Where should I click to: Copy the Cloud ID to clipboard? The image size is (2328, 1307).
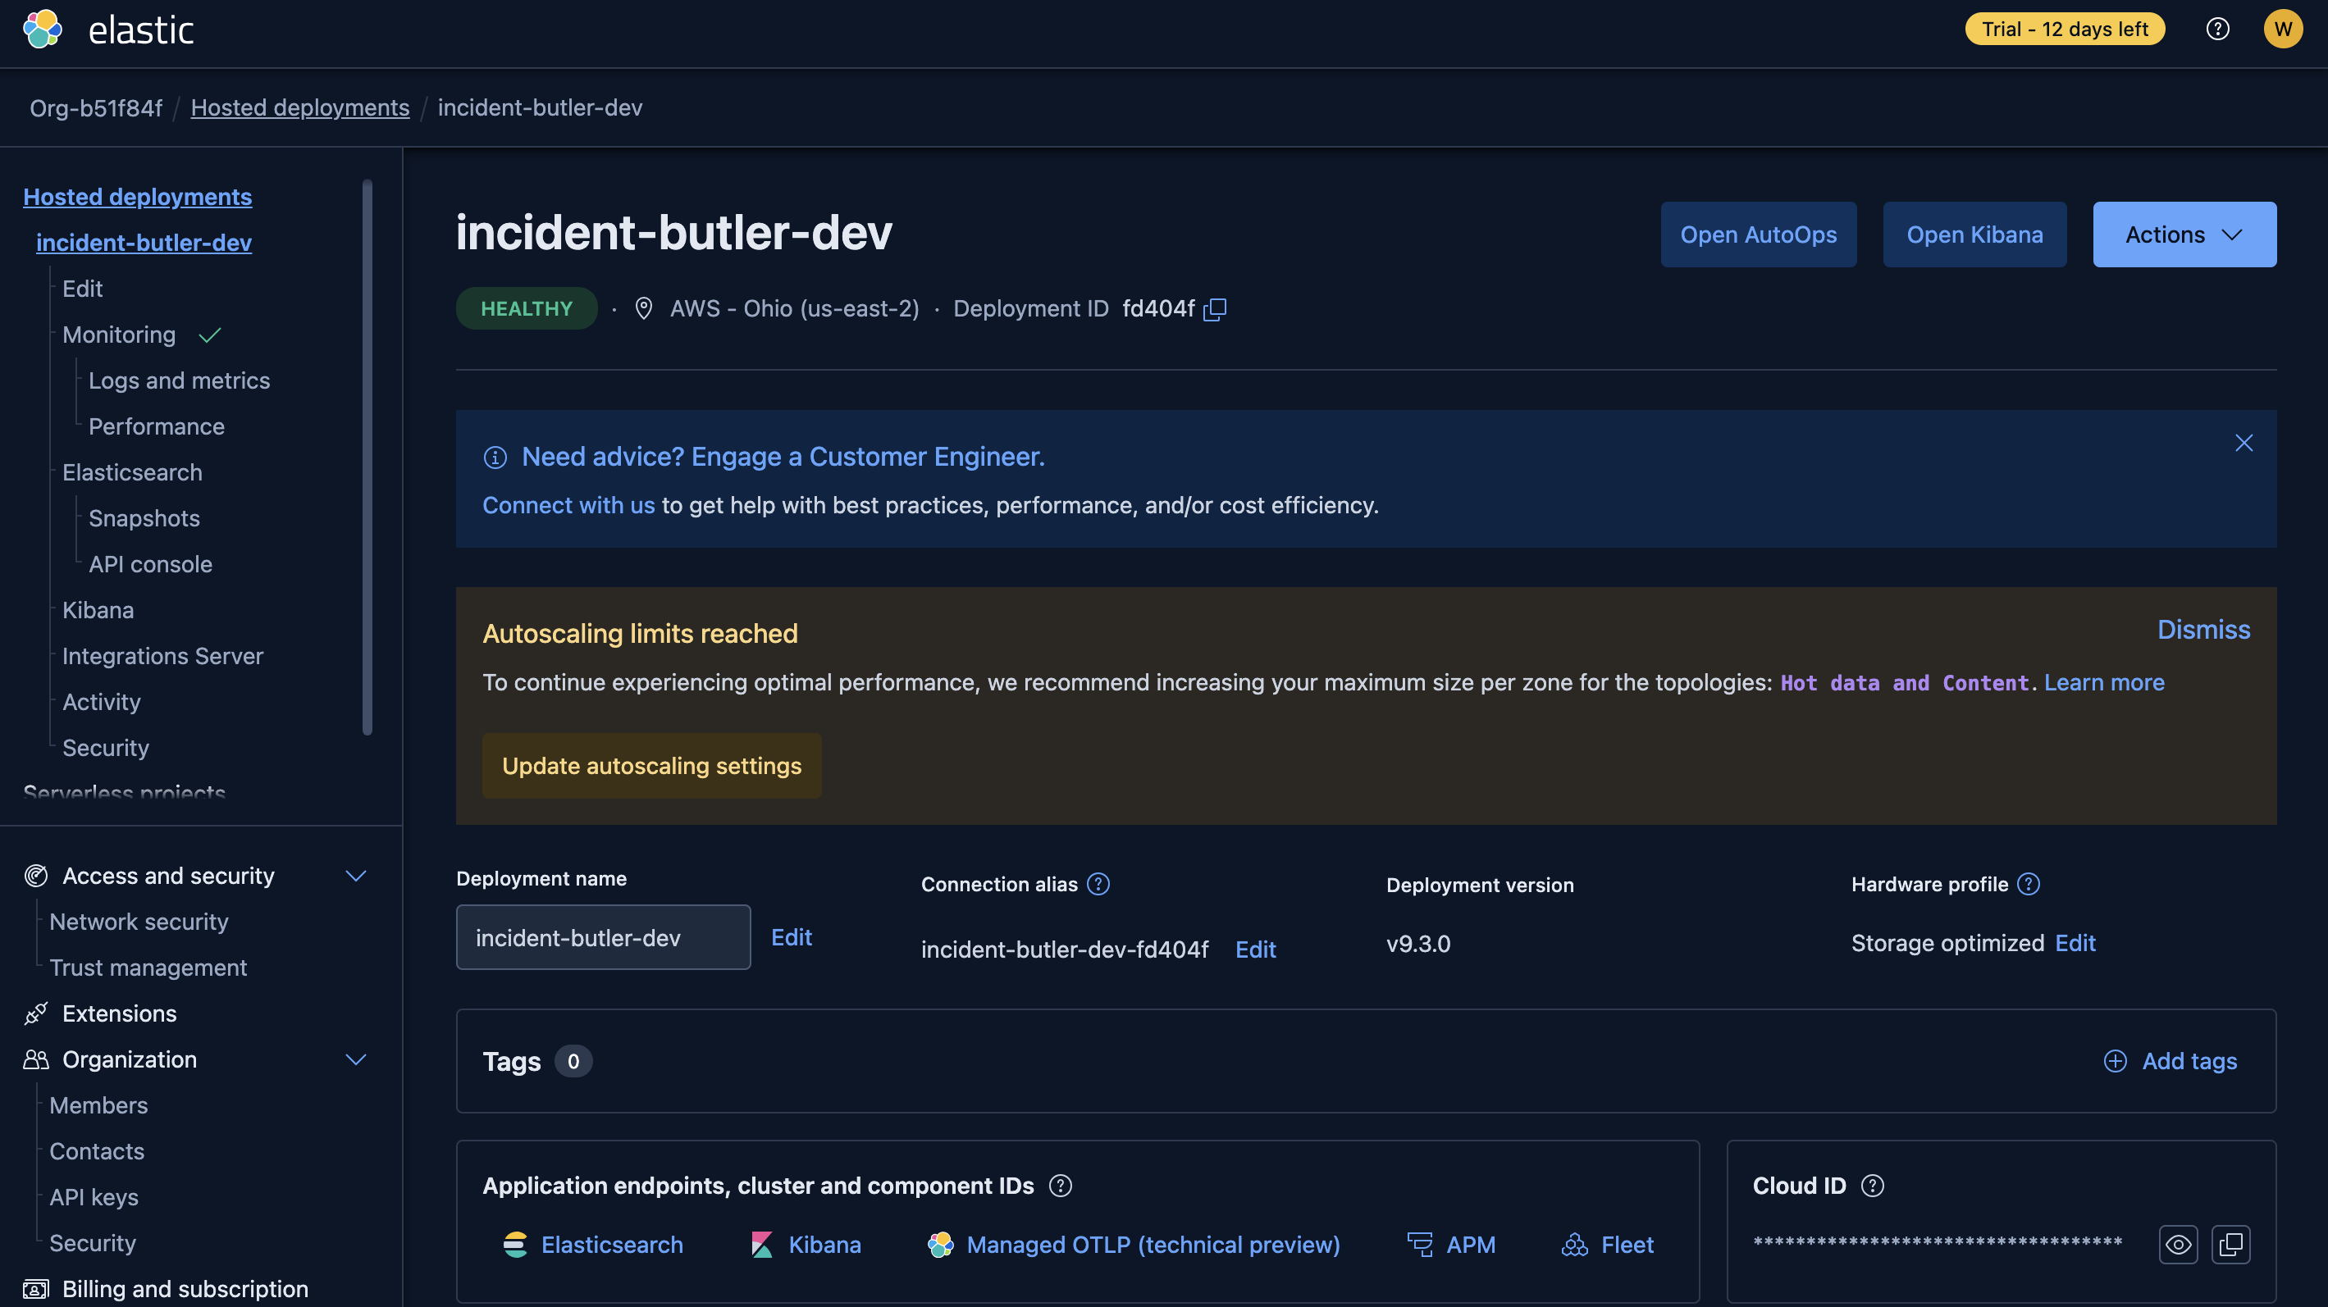click(x=2230, y=1245)
